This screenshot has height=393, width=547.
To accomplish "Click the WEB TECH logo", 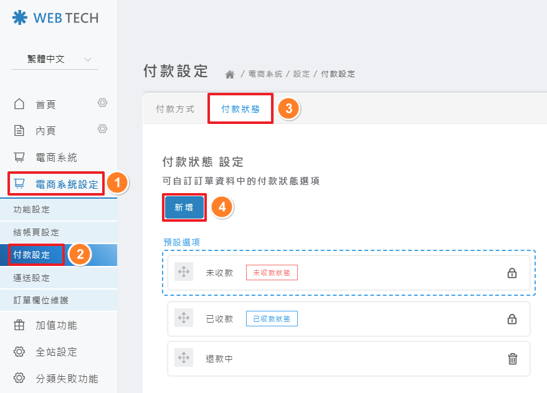I will click(55, 18).
